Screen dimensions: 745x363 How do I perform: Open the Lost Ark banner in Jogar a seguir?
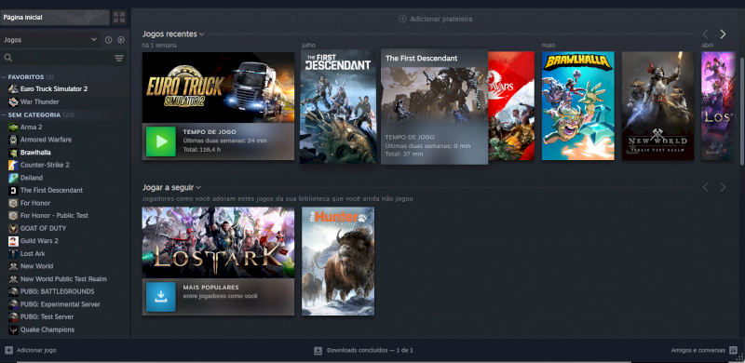[218, 242]
